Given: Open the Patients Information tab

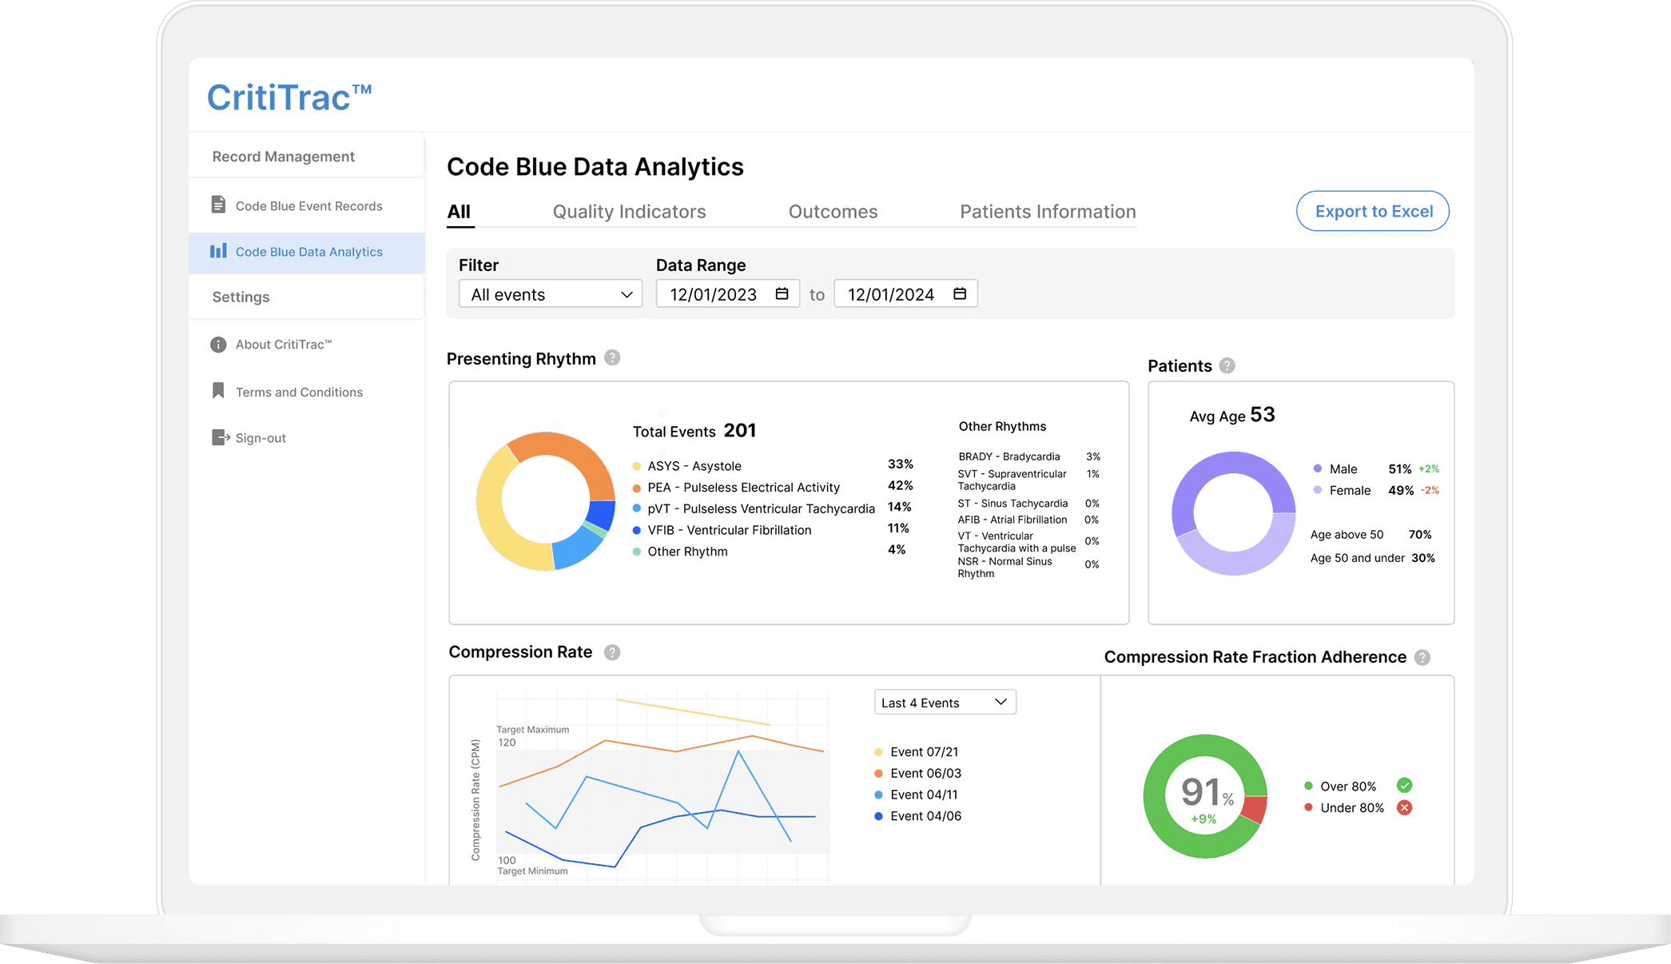Looking at the screenshot, I should (1047, 212).
